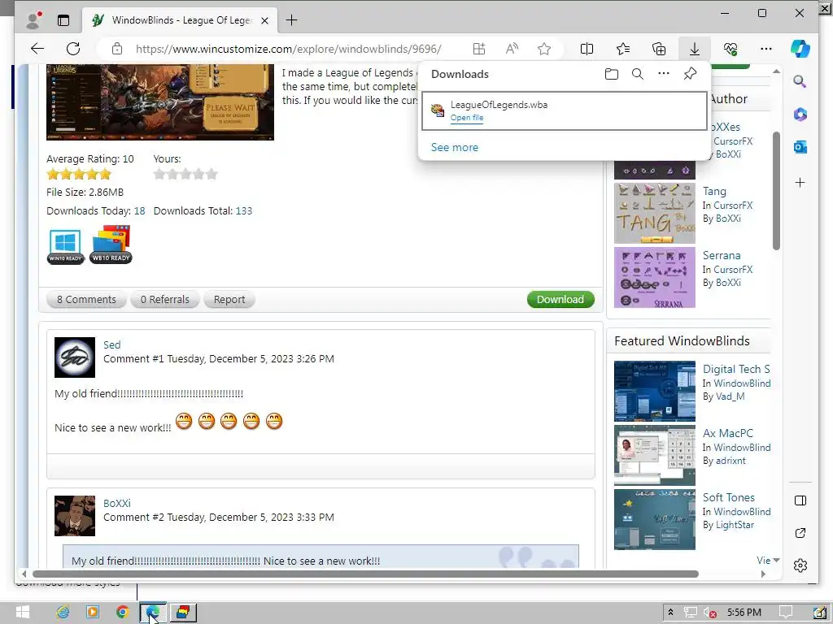The height and width of the screenshot is (624, 833).
Task: Add sidebar app with plus icon
Action: 800,183
